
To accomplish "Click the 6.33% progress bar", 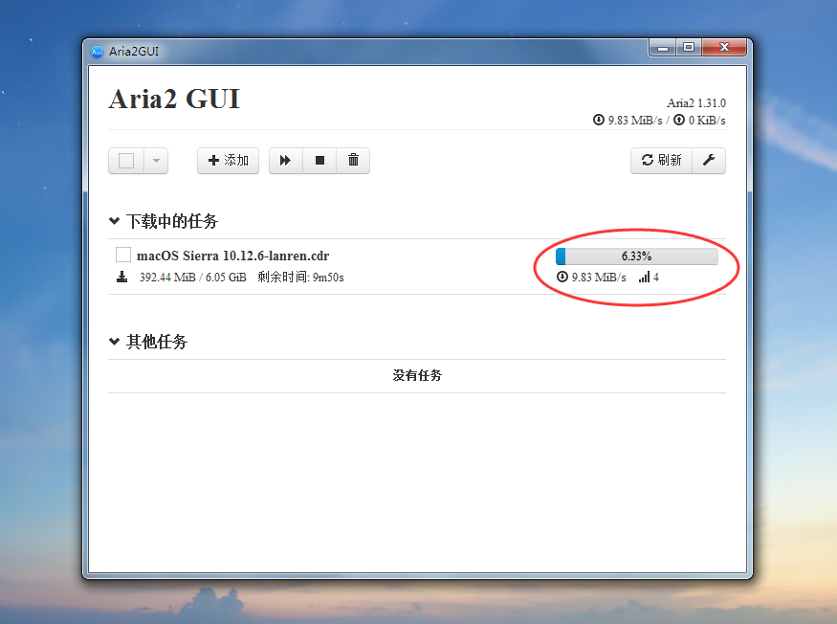I will pyautogui.click(x=636, y=256).
